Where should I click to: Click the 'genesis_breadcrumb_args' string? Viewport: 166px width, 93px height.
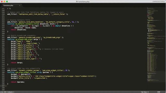tap(30, 37)
